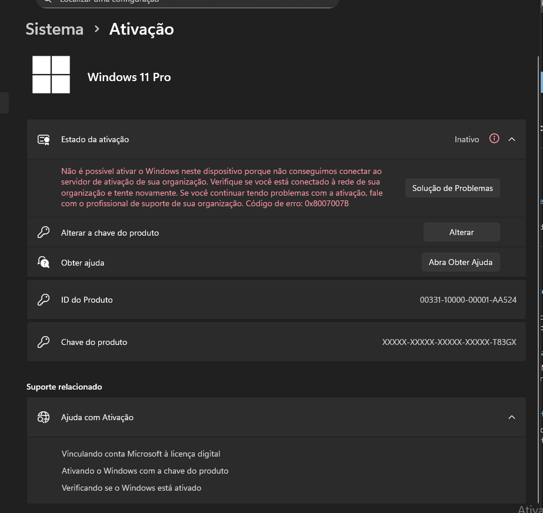Click the globe icon beside Ajuda com Ativação

(44, 418)
